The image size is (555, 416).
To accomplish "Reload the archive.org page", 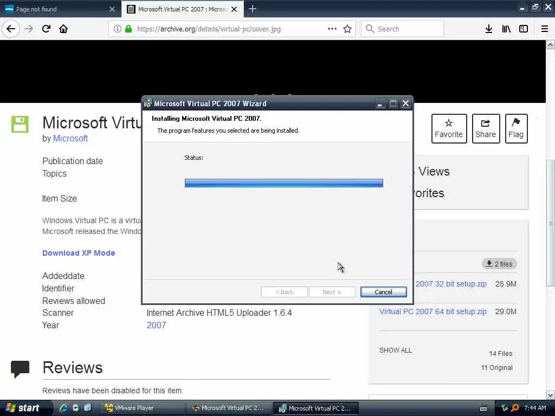I will (x=46, y=29).
